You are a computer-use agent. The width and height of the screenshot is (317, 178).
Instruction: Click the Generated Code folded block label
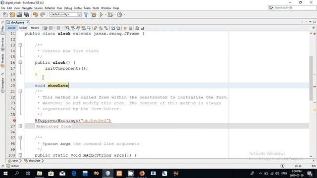click(x=53, y=127)
